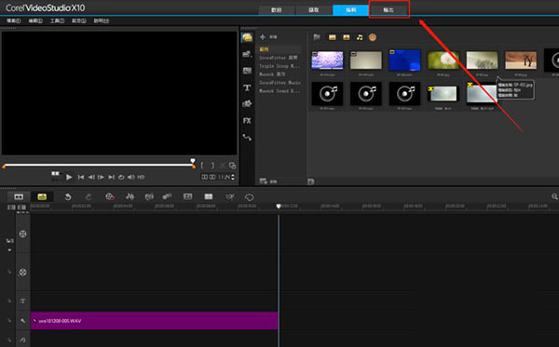This screenshot has width=559, height=347.
Task: Open the Path library icon
Action: pyautogui.click(x=247, y=137)
